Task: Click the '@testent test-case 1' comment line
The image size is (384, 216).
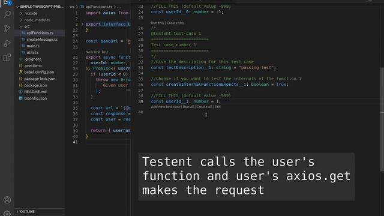Action: click(176, 34)
